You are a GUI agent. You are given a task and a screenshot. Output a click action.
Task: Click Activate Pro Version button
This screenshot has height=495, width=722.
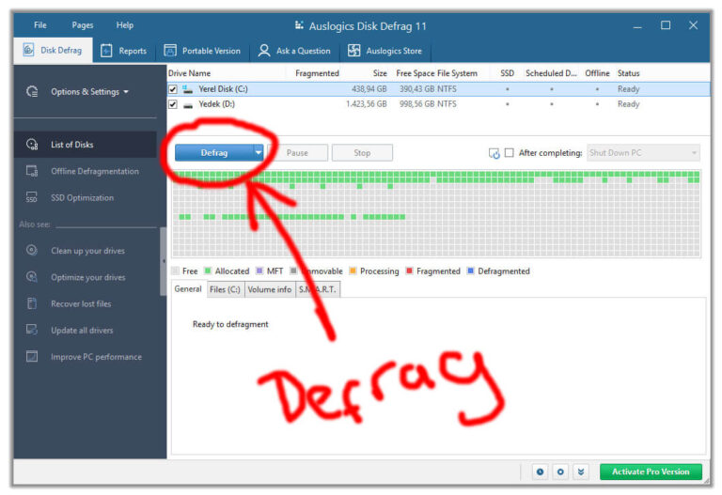point(651,472)
